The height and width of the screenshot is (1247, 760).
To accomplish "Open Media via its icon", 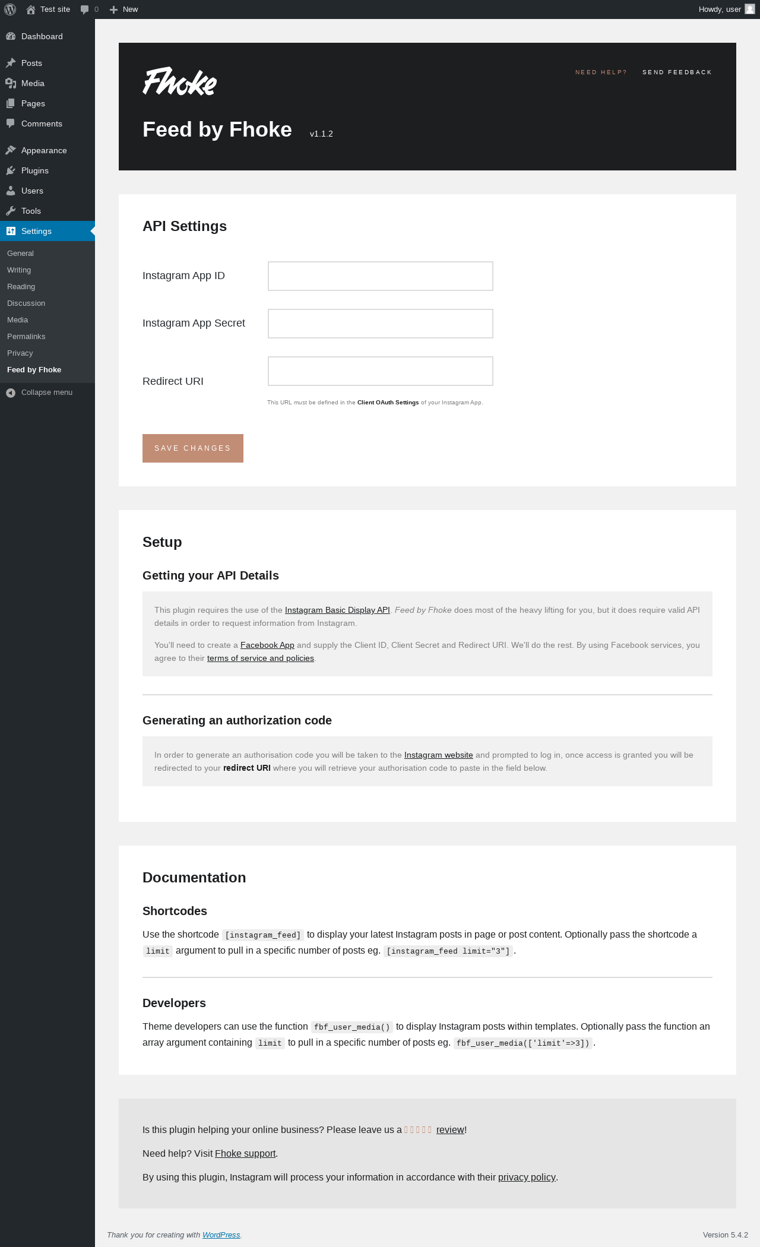I will [11, 83].
